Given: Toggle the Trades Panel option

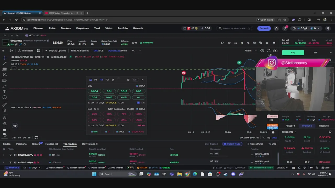Looking at the screenshot, I should [255, 144].
